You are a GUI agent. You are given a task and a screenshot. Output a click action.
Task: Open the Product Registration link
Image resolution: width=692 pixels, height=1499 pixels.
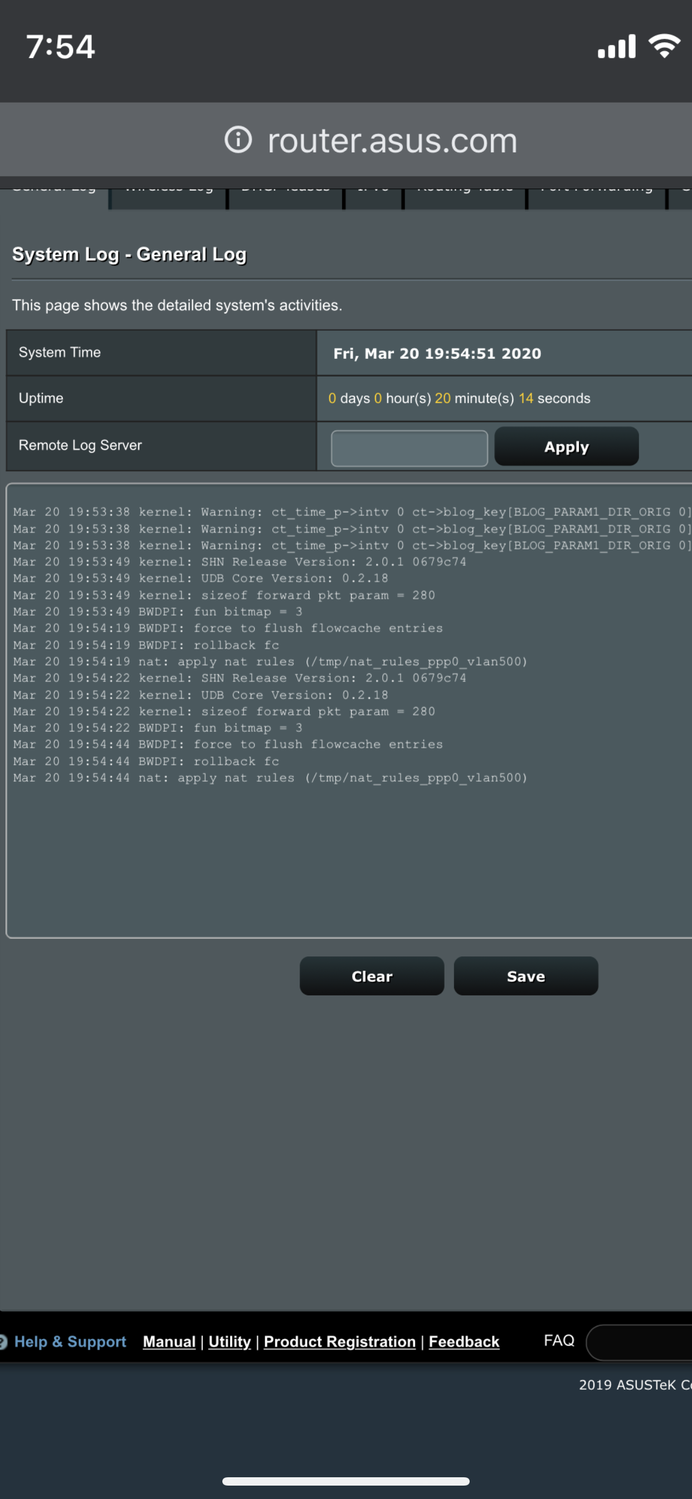pos(340,1342)
